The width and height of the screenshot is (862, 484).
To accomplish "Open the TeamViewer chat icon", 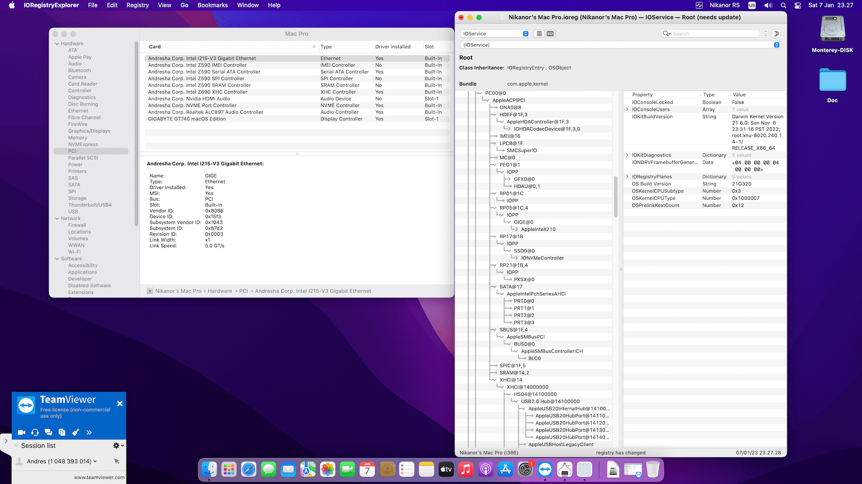I will pyautogui.click(x=48, y=432).
